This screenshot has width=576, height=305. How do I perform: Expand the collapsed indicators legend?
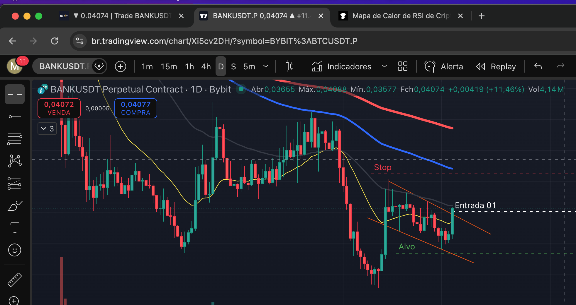point(47,128)
